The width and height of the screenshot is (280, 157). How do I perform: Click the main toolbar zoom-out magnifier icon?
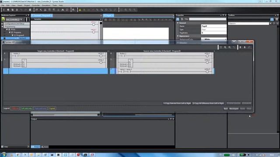130,10
